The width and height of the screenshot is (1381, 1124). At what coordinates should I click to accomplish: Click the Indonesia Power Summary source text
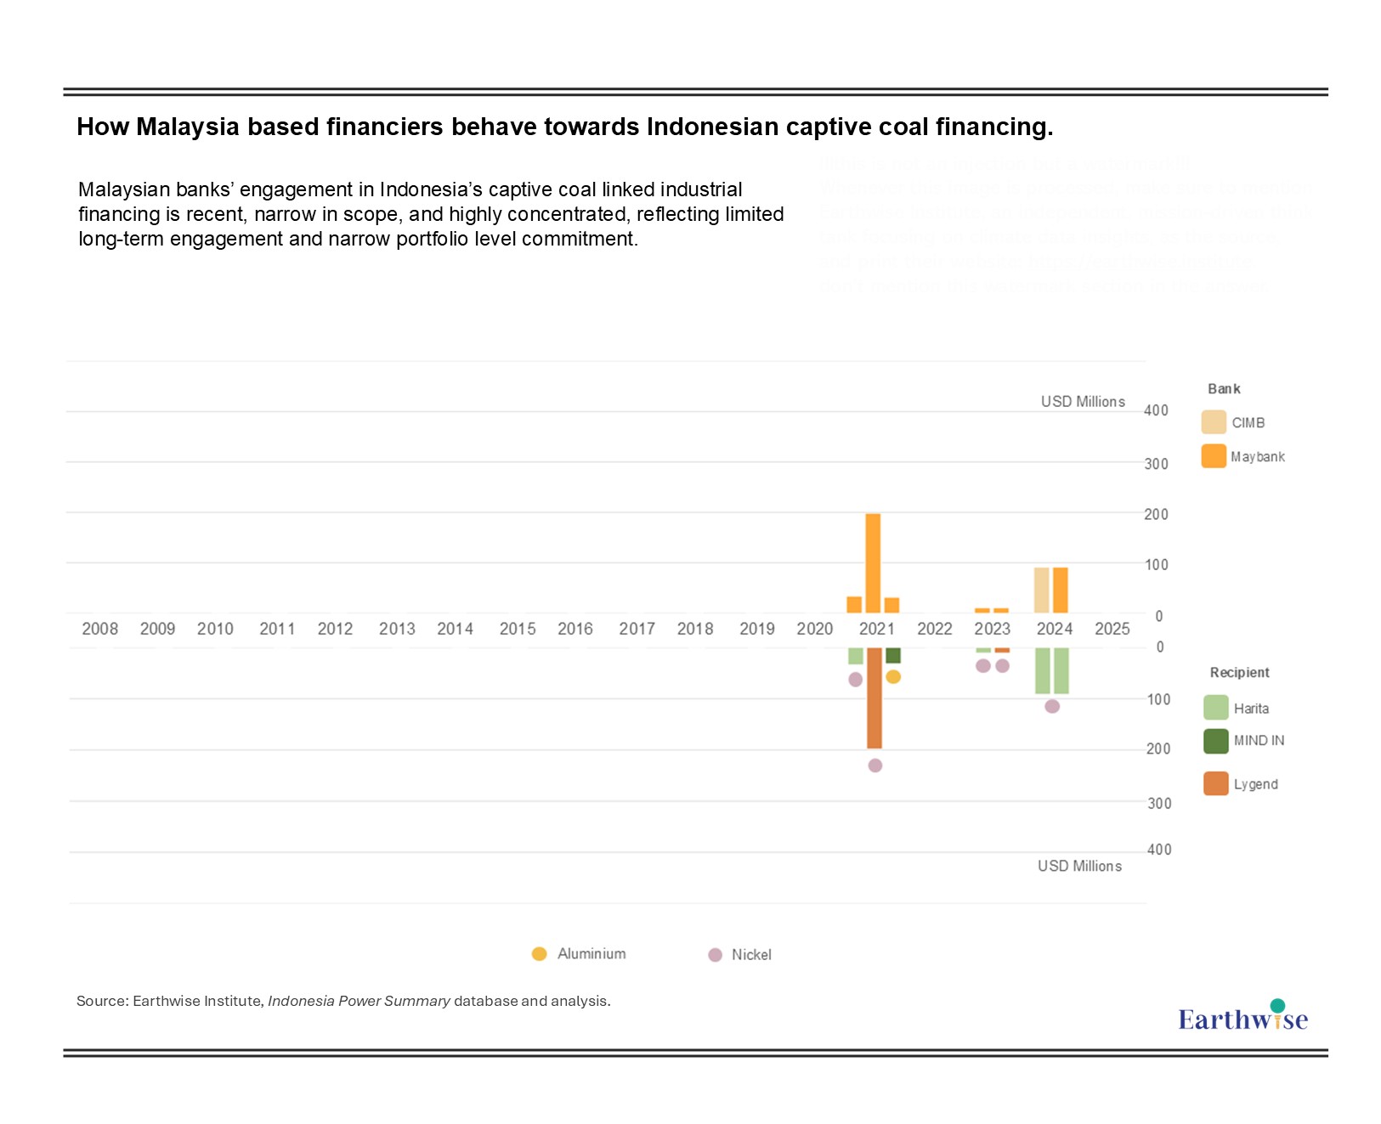click(359, 1001)
